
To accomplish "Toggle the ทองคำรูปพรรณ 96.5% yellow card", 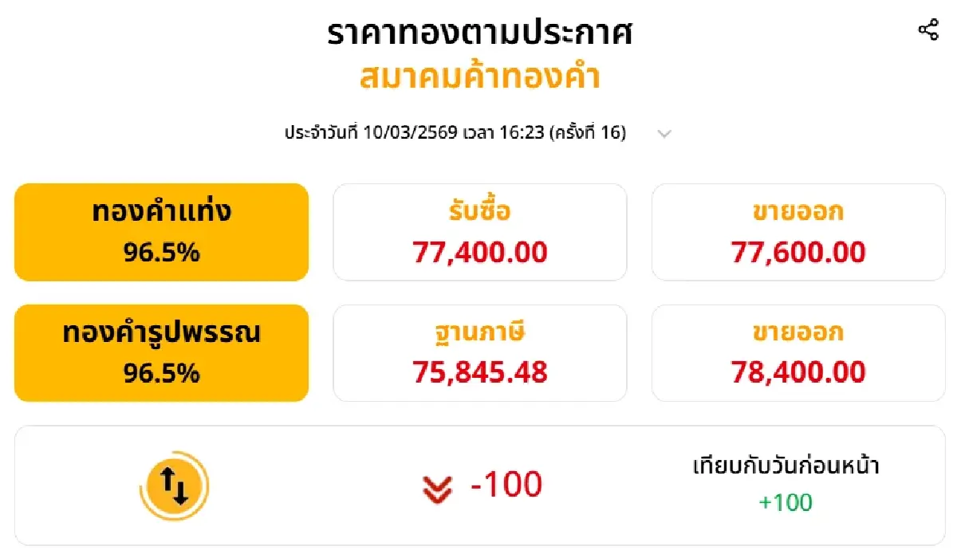I will click(x=161, y=352).
